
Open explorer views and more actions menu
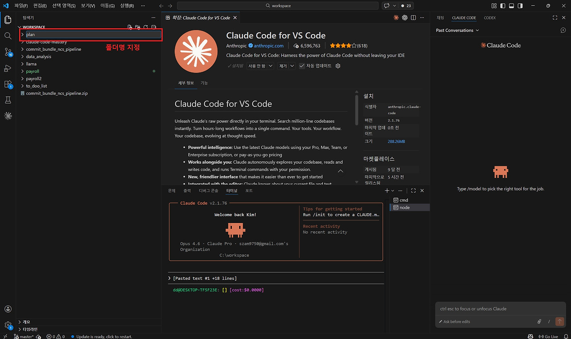[x=153, y=18]
